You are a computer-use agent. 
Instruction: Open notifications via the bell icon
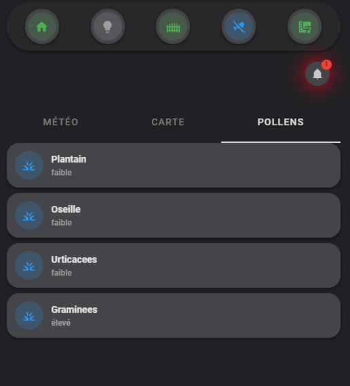click(317, 74)
